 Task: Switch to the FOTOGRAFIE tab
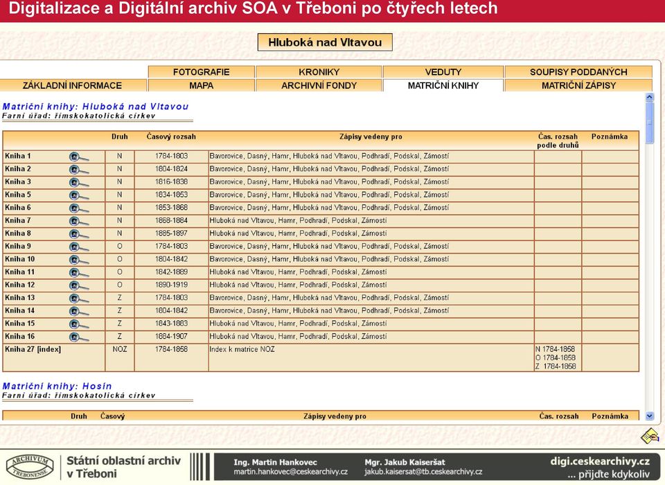(201, 71)
